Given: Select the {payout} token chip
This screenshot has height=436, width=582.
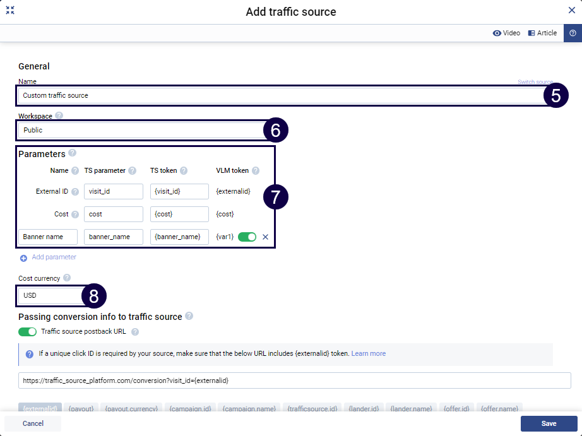Looking at the screenshot, I should click(x=81, y=408).
